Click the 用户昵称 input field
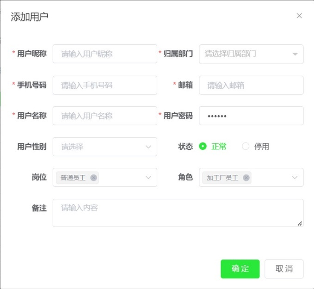Image resolution: width=314 pixels, height=289 pixels. pos(105,54)
